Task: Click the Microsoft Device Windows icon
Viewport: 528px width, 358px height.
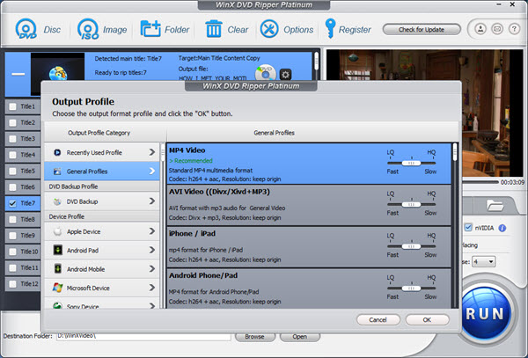Action: coord(57,288)
